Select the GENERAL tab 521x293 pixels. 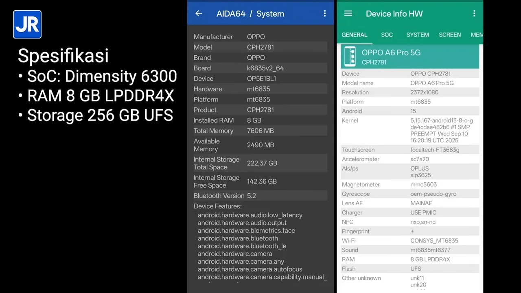(x=354, y=35)
